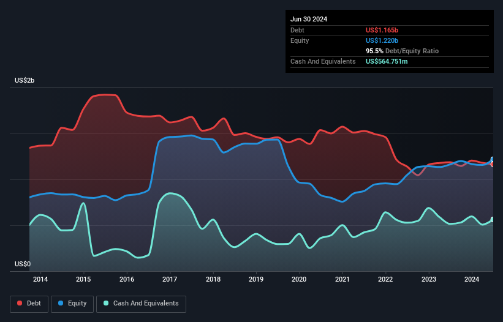The image size is (503, 322).
Task: Toggle the Equity series legend button
Action: tap(72, 304)
